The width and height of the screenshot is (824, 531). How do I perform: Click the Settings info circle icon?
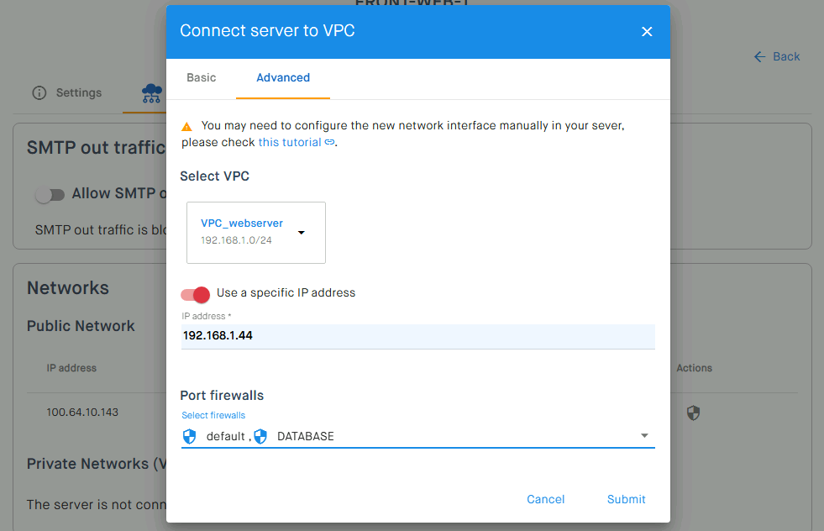point(39,93)
